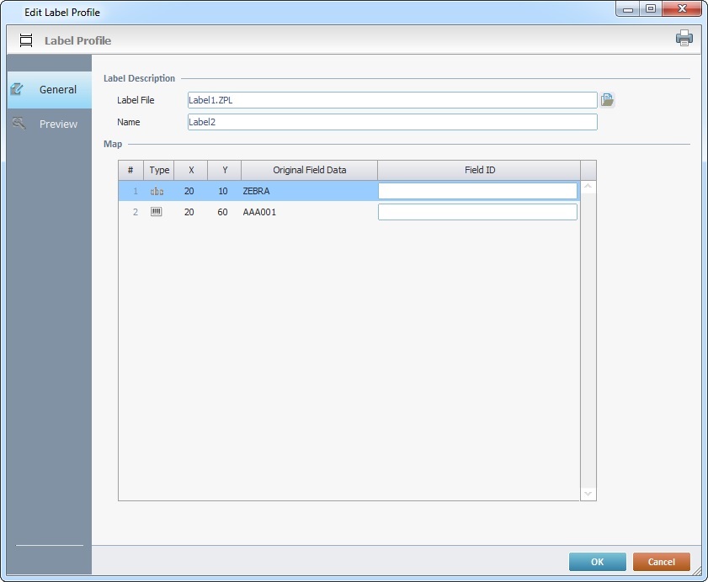Click the Preview tab magnifier icon

point(19,124)
